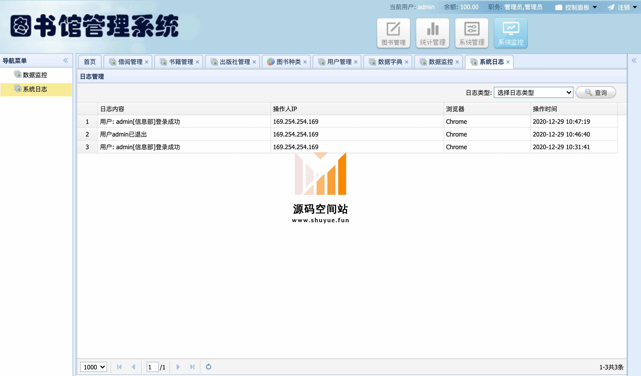
Task: Open the page size dropdown showing 1000
Action: pos(94,367)
